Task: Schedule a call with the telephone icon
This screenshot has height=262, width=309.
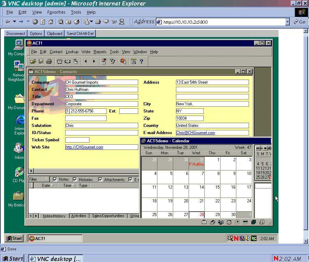Action: coord(60,61)
